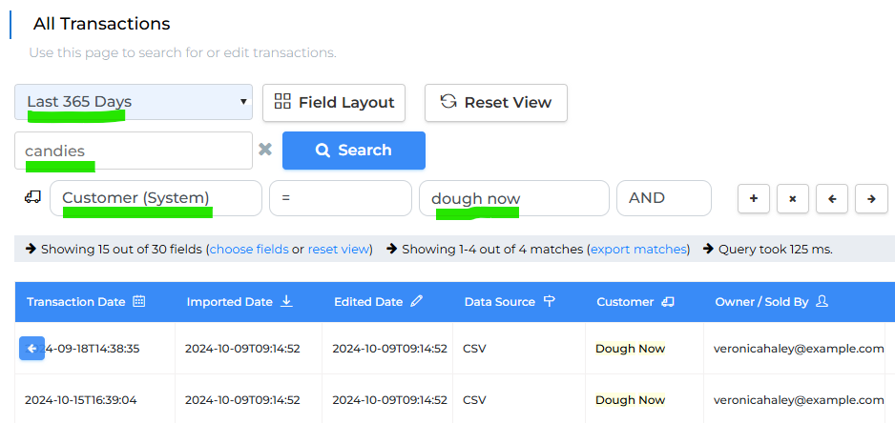The width and height of the screenshot is (895, 423).
Task: Click the export matches link
Action: (x=638, y=249)
